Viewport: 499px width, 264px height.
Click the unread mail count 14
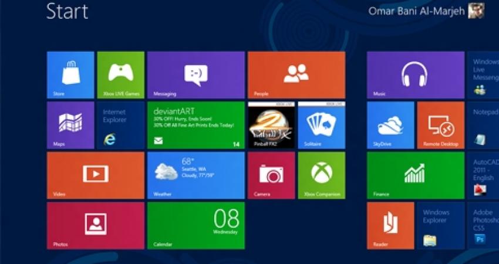point(236,144)
